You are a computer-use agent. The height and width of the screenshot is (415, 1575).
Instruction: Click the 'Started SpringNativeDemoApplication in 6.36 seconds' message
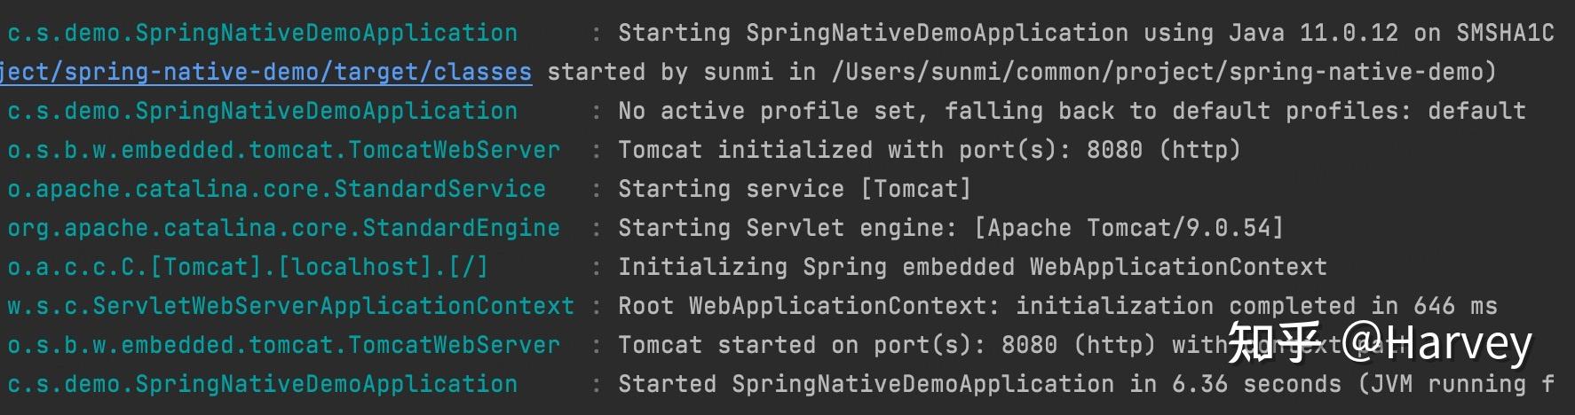click(x=979, y=384)
